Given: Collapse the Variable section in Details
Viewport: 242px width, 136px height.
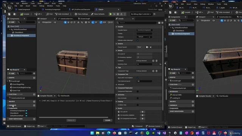Looking at the screenshot, I should (x=116, y=27).
